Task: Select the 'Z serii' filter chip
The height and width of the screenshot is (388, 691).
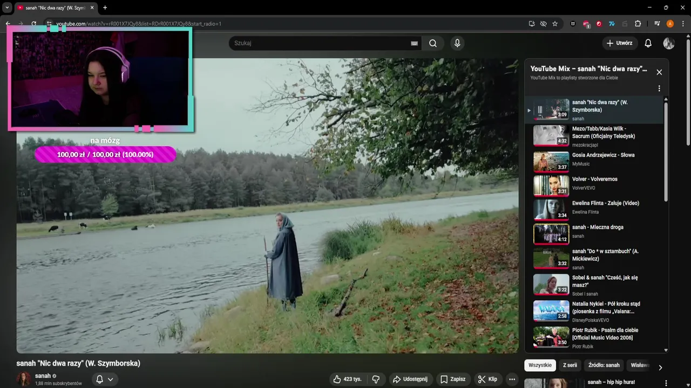Action: pos(570,365)
